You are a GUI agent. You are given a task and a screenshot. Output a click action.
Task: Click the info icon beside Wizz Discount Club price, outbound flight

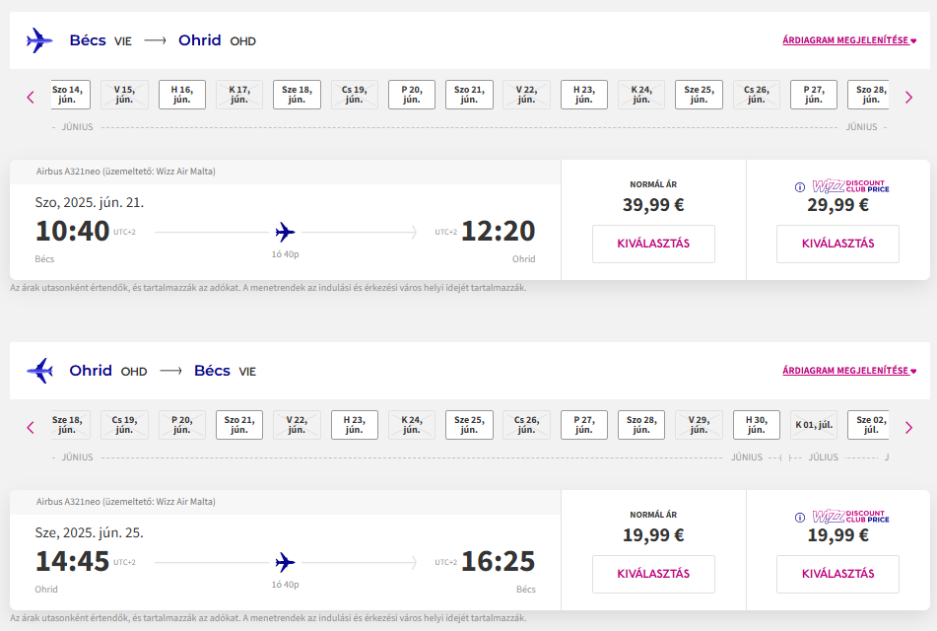click(x=800, y=186)
